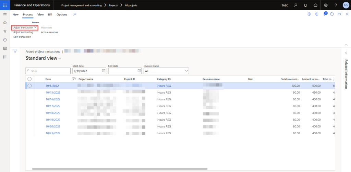The height and width of the screenshot is (172, 351).
Task: Select the 10/5/2022 row circle
Action: (x=29, y=86)
